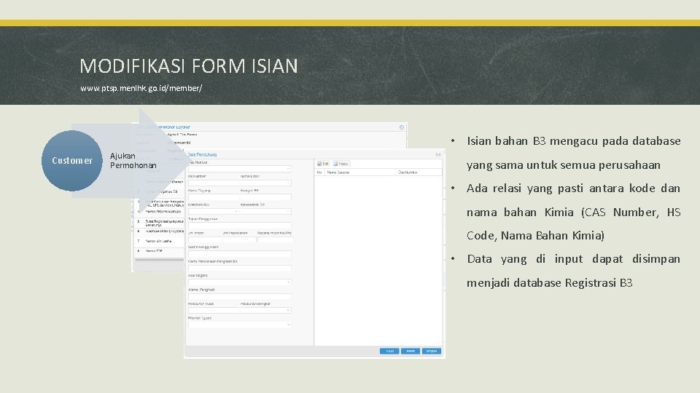Click the Ajukan Permohonan arrow label
700x393 pixels.
click(x=133, y=160)
